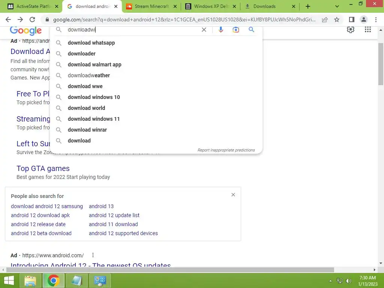Dismiss the People also search for box
Image resolution: width=384 pixels, height=288 pixels.
pos(233,195)
